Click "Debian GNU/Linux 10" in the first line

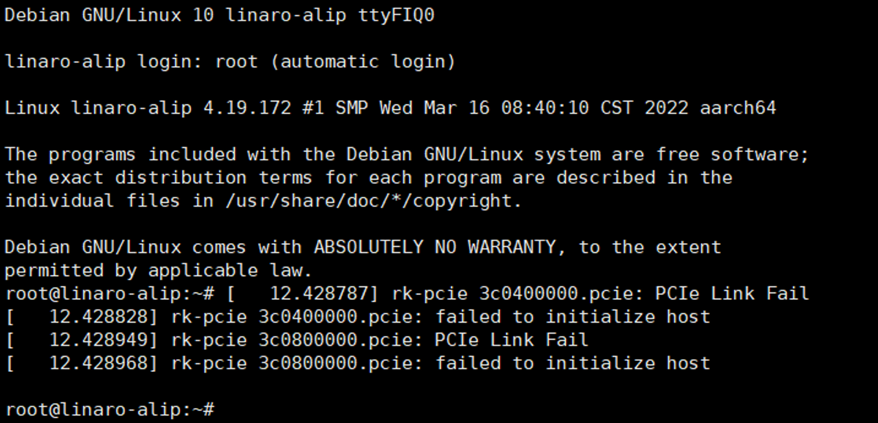click(109, 15)
